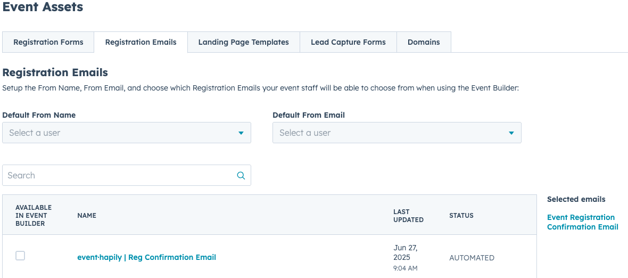Click the Available in Event Builder header
This screenshot has width=628, height=278.
click(34, 216)
